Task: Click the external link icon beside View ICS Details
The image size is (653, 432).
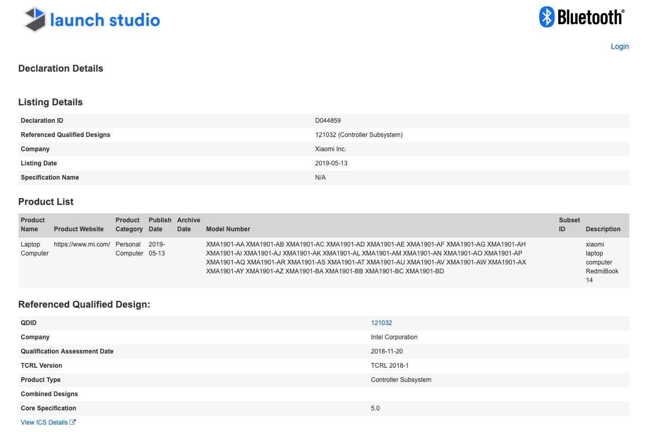Action: (x=73, y=422)
